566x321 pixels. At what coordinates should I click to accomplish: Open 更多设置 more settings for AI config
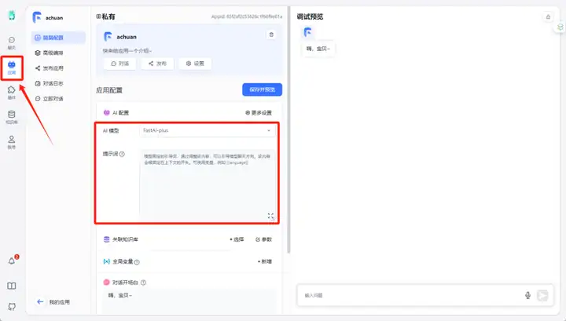pos(259,113)
